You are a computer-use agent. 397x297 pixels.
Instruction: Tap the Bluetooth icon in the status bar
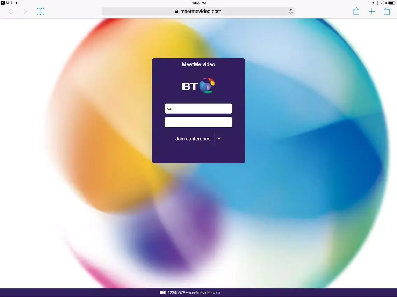coord(377,3)
